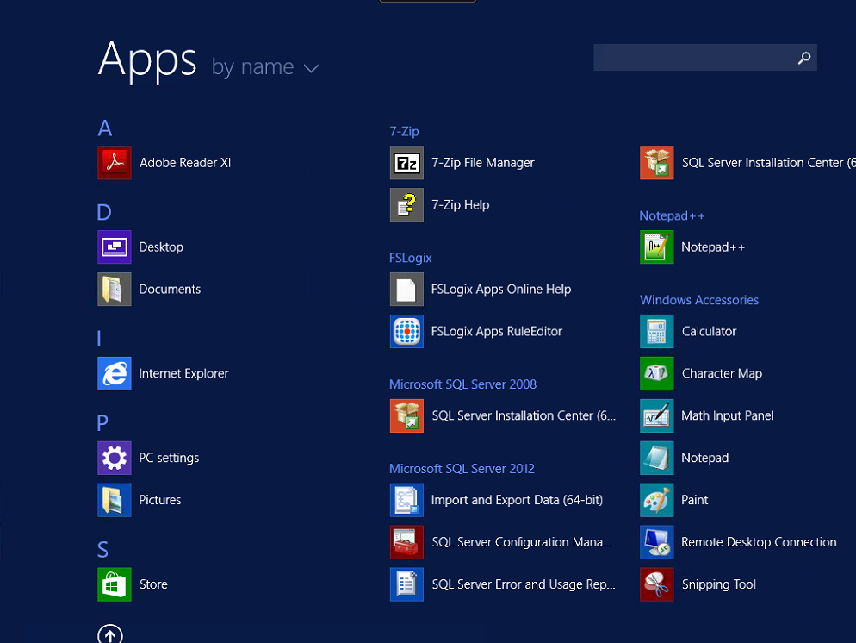
Task: Open the Calculator app
Action: pos(689,332)
